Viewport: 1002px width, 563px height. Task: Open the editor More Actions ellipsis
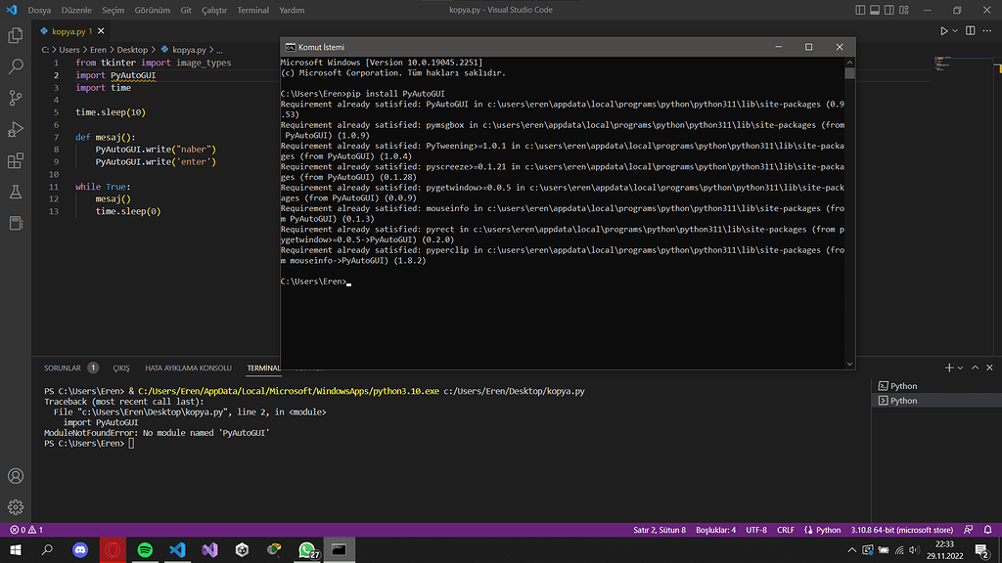(987, 30)
